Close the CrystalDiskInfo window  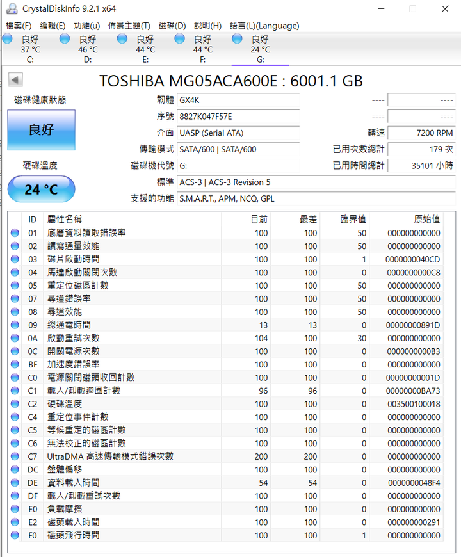(x=445, y=9)
